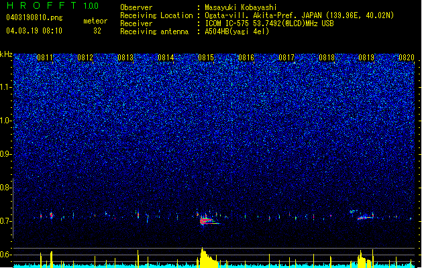Viewport: 422px width, 268px height.
Task: Click the 0.8 kHz axis label
Action: point(6,188)
